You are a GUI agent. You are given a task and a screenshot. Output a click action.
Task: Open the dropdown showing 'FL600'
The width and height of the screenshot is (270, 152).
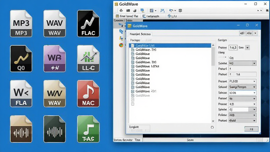[x=243, y=81]
